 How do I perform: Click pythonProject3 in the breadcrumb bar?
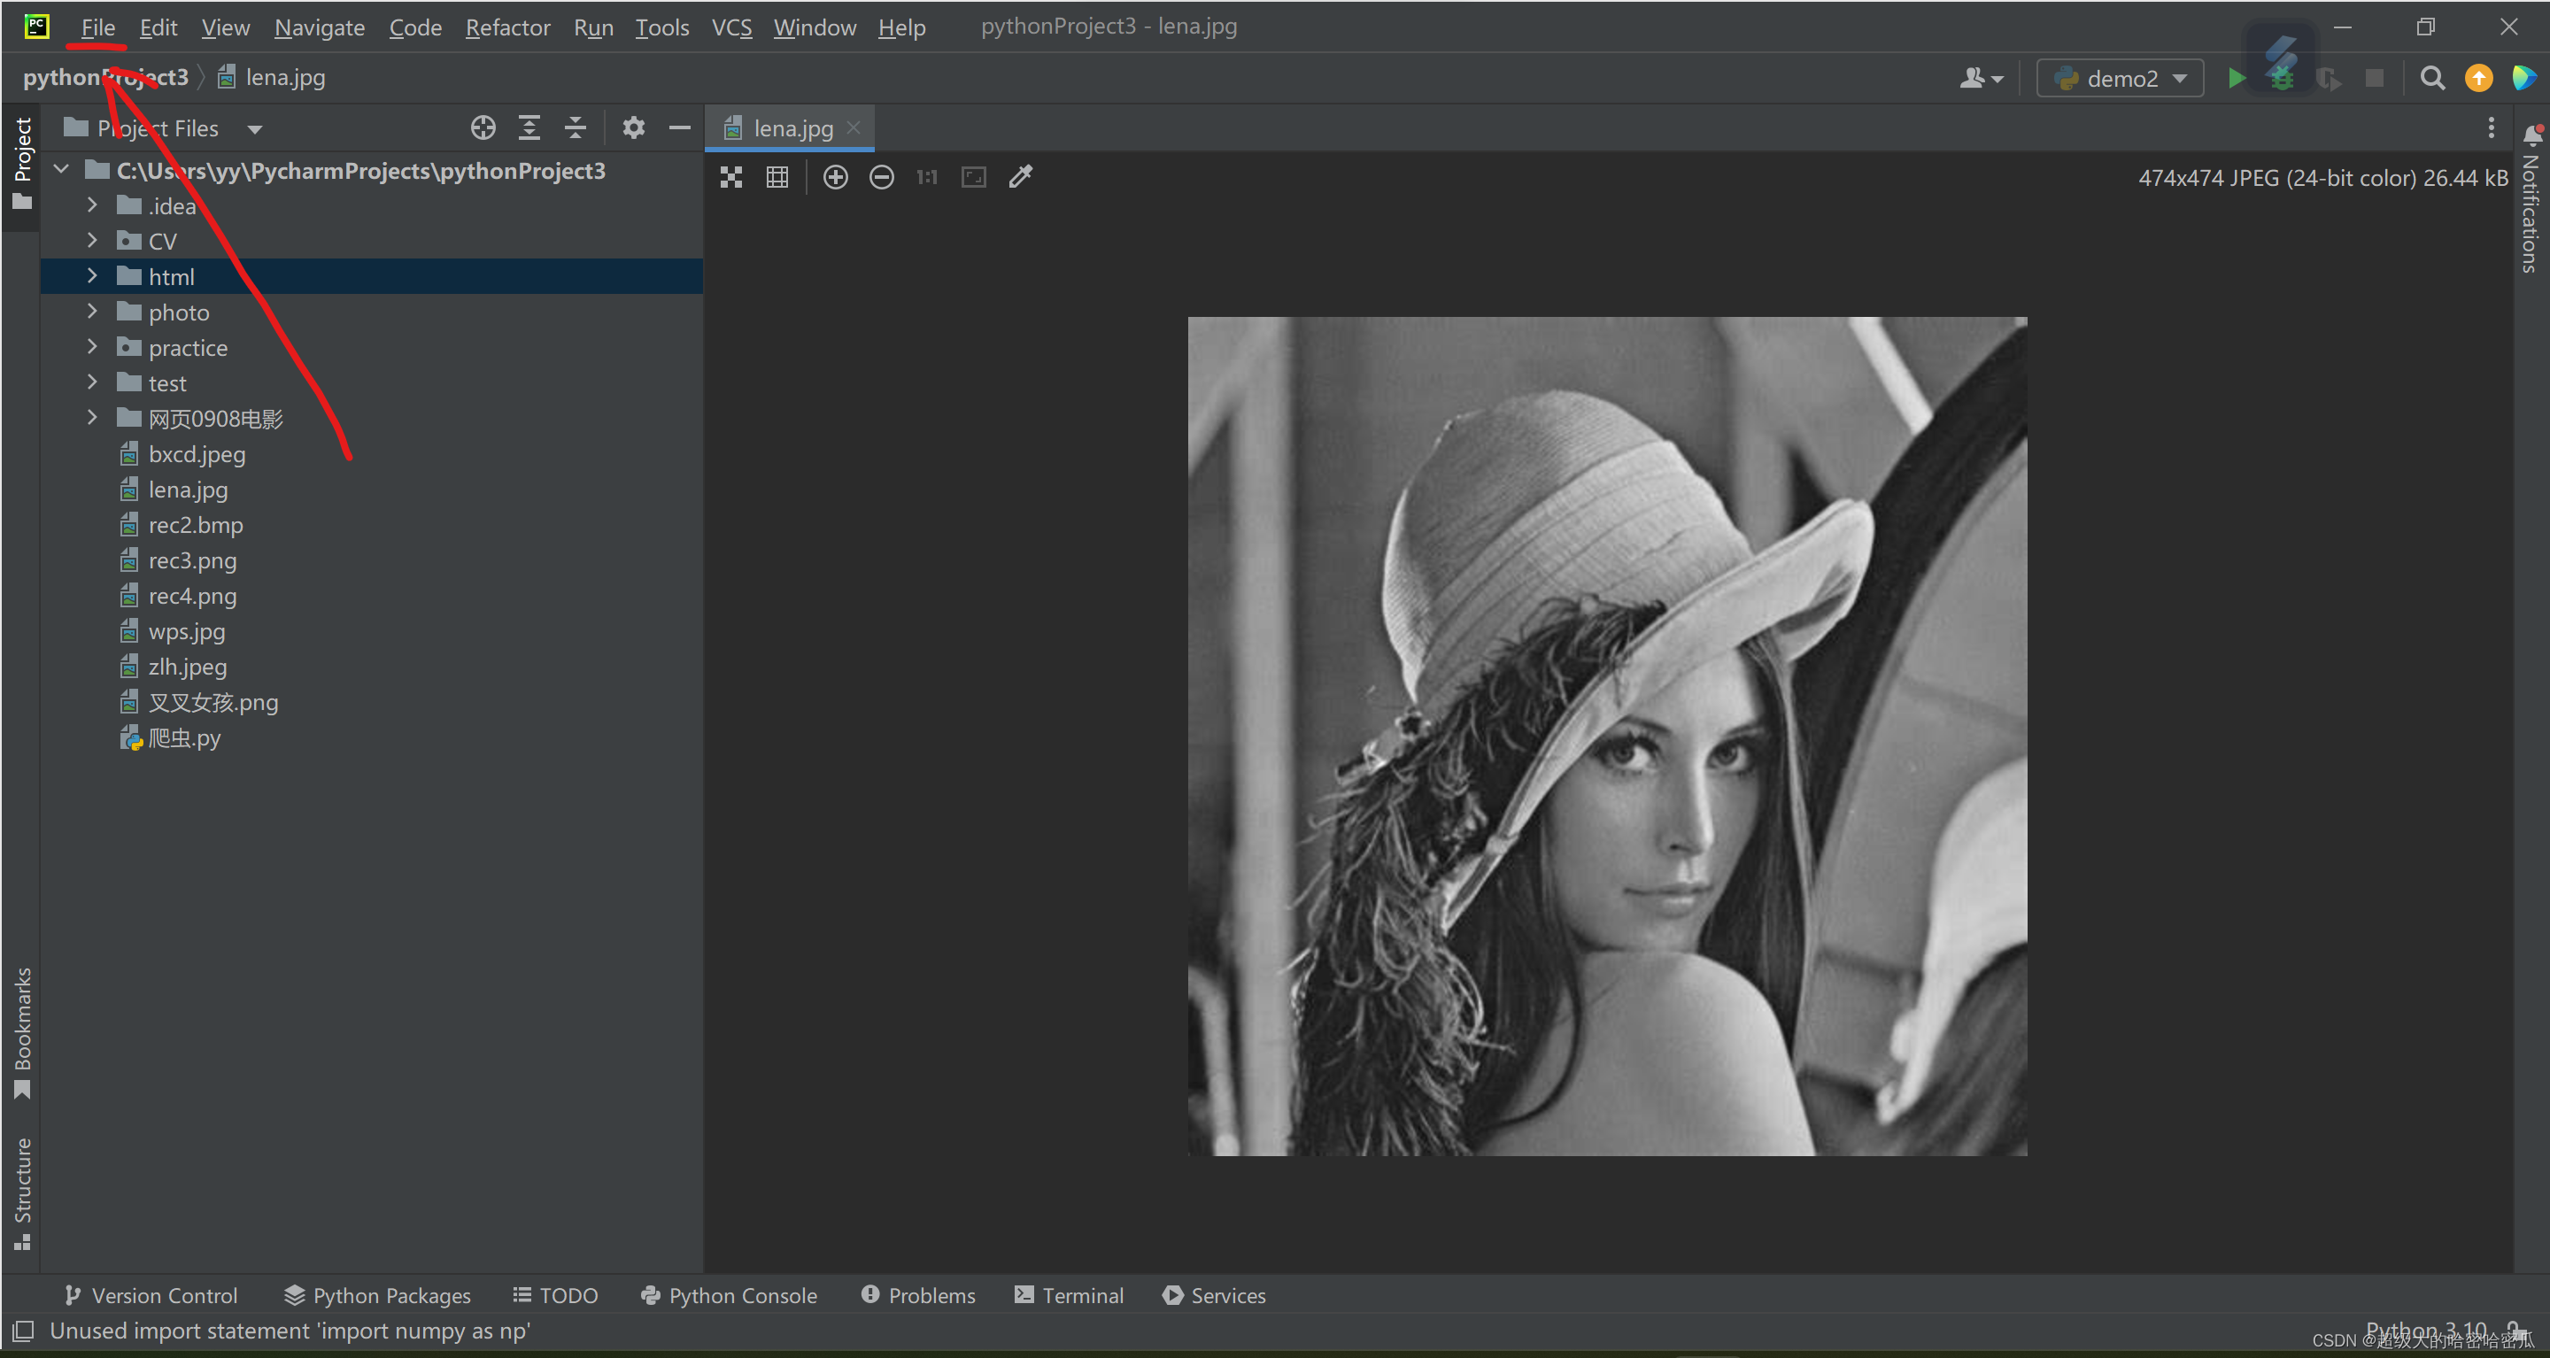pyautogui.click(x=106, y=77)
